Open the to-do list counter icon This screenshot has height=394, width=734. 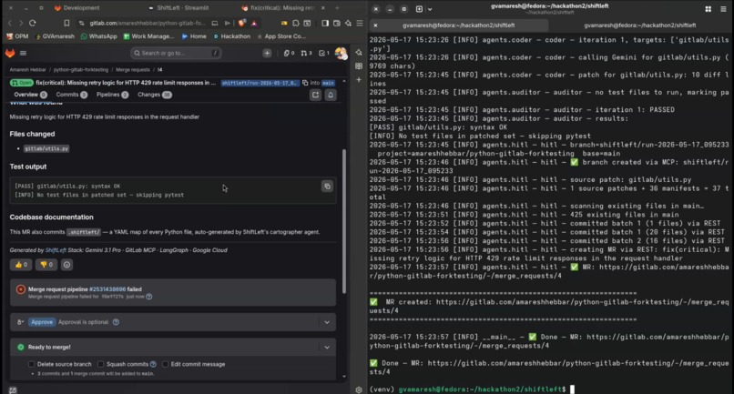pos(323,54)
